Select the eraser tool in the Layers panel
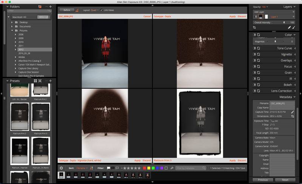 [289, 27]
